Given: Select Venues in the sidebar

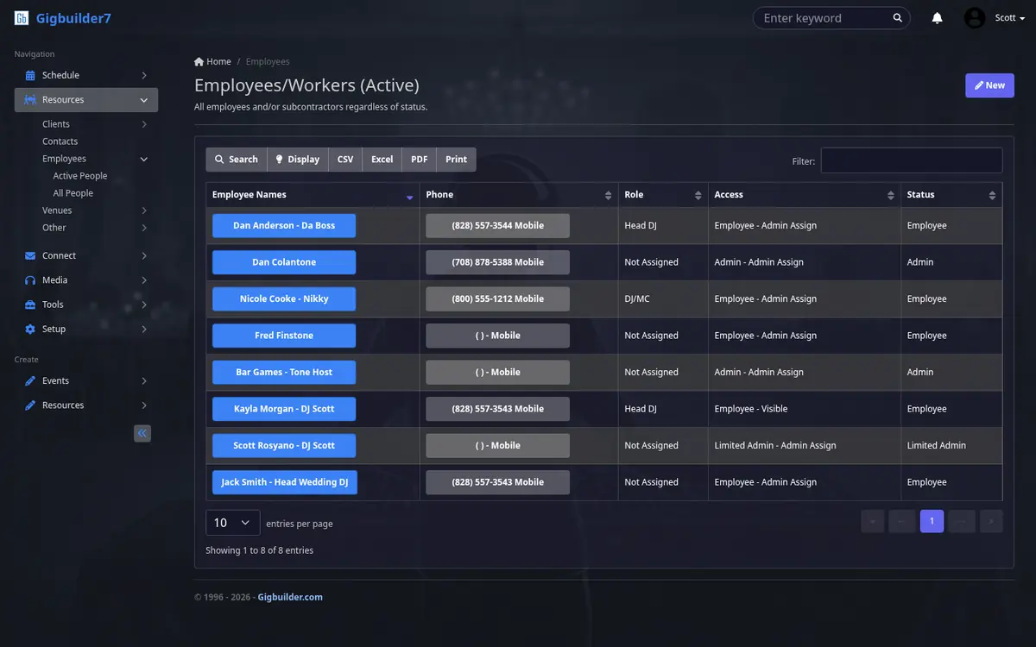Looking at the screenshot, I should click(57, 210).
